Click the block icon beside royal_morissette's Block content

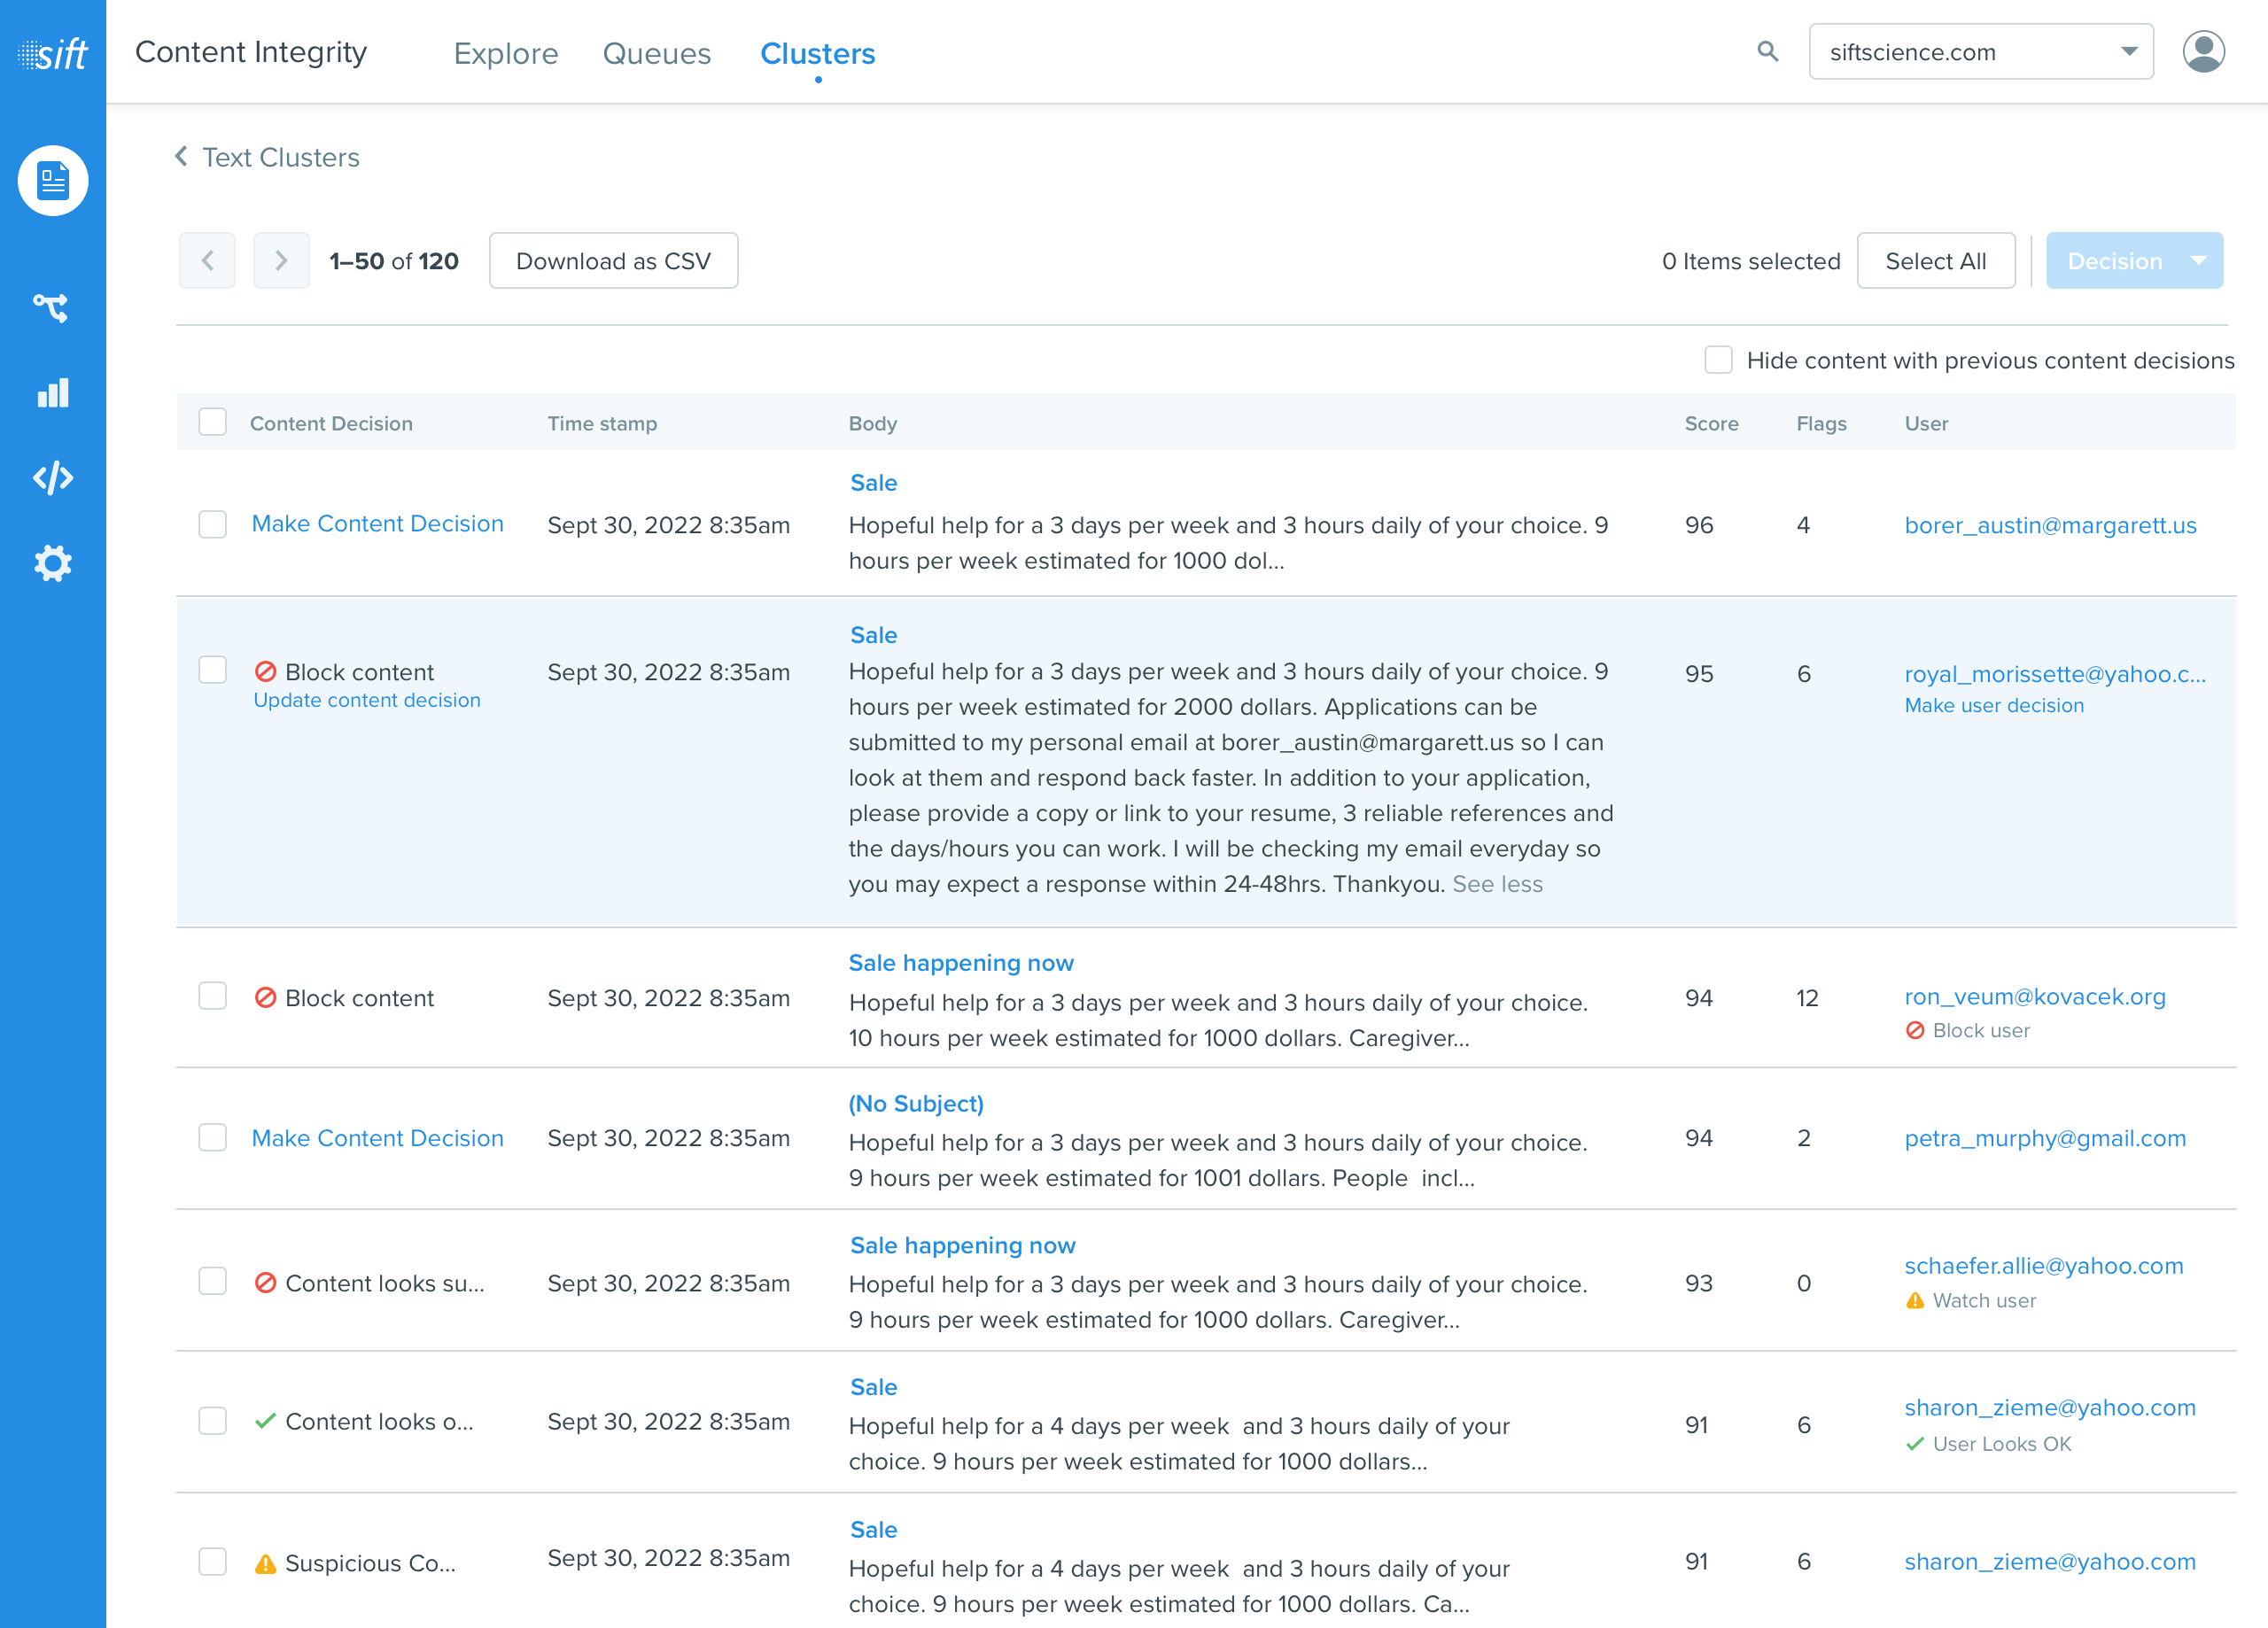265,671
